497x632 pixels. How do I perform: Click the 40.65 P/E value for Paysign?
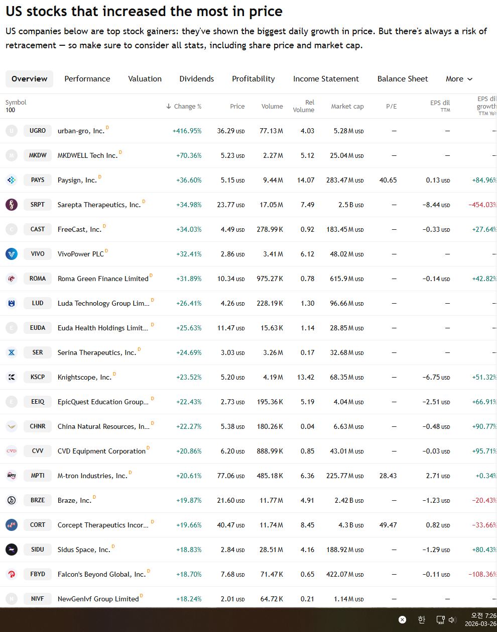[388, 180]
